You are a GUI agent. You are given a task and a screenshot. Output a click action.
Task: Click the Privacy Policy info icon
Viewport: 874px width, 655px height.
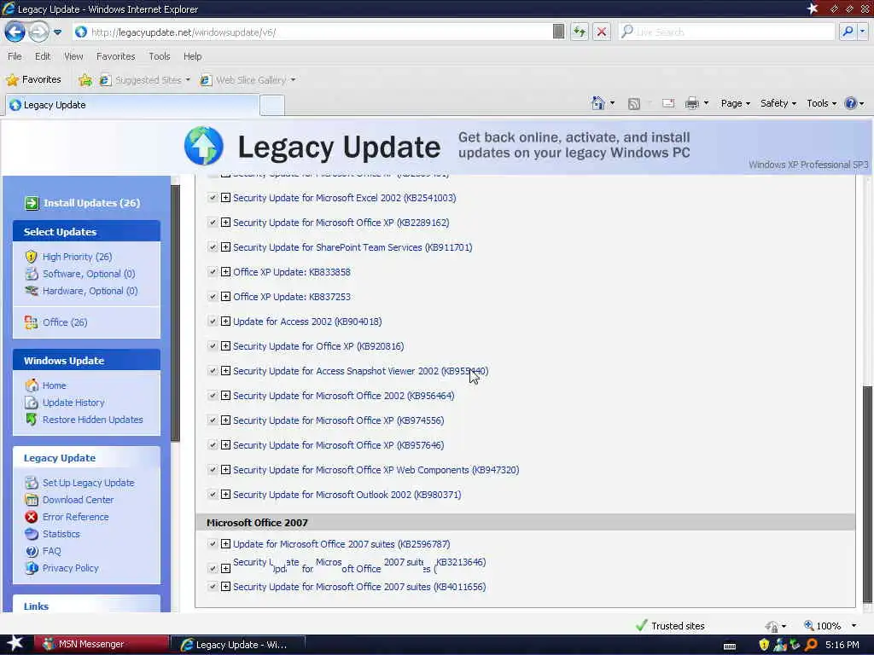[x=32, y=567]
